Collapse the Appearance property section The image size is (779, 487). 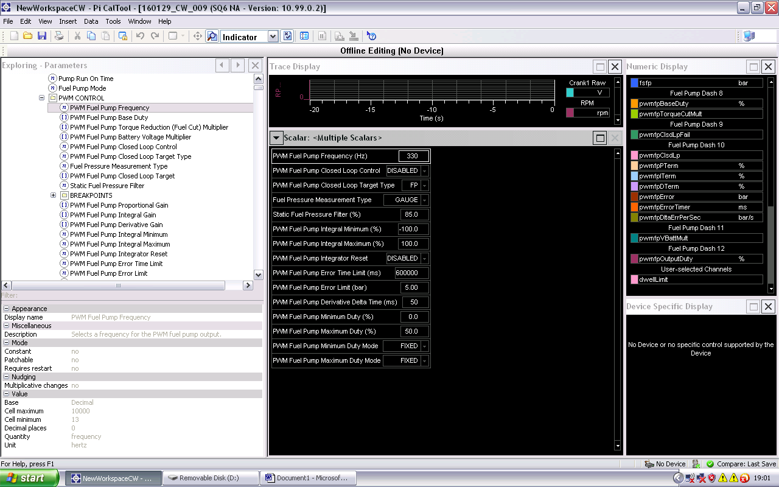coord(7,309)
